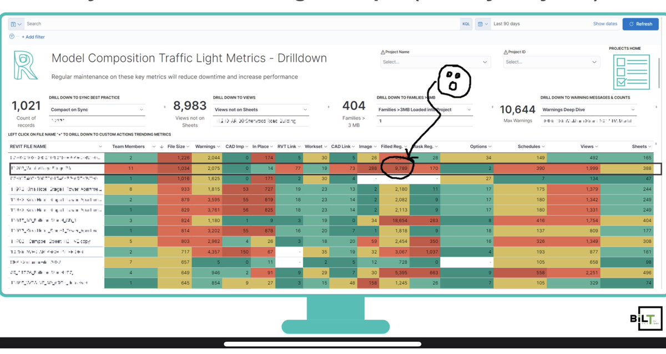666x354 pixels.
Task: Open the Project ID select dropdown
Action: (x=551, y=62)
